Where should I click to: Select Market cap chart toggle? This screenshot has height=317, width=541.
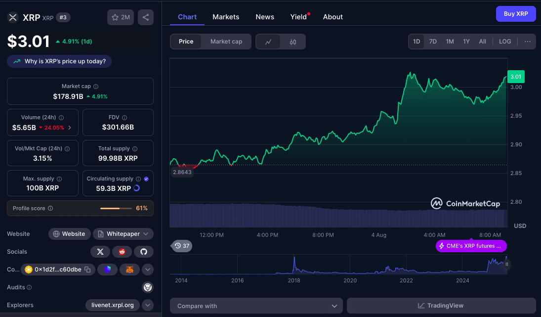click(x=226, y=42)
